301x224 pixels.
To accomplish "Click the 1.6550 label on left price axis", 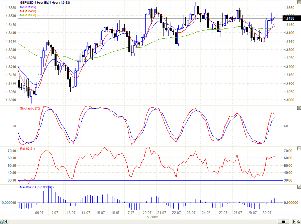I will [x=11, y=8].
